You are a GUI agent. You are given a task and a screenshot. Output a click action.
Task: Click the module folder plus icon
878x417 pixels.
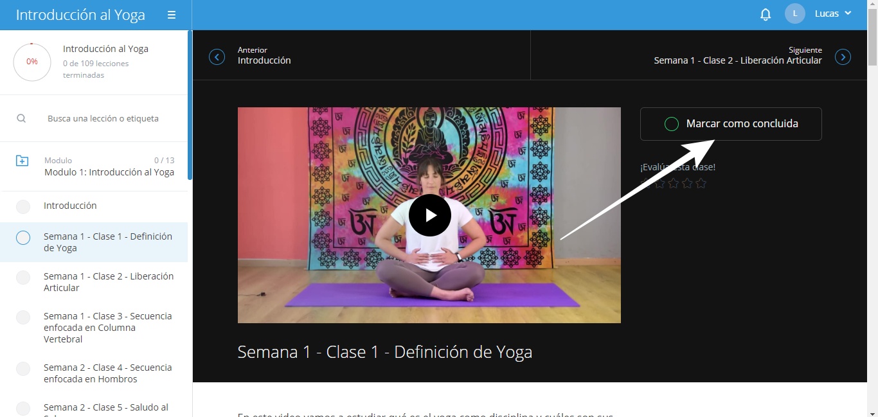(x=22, y=161)
